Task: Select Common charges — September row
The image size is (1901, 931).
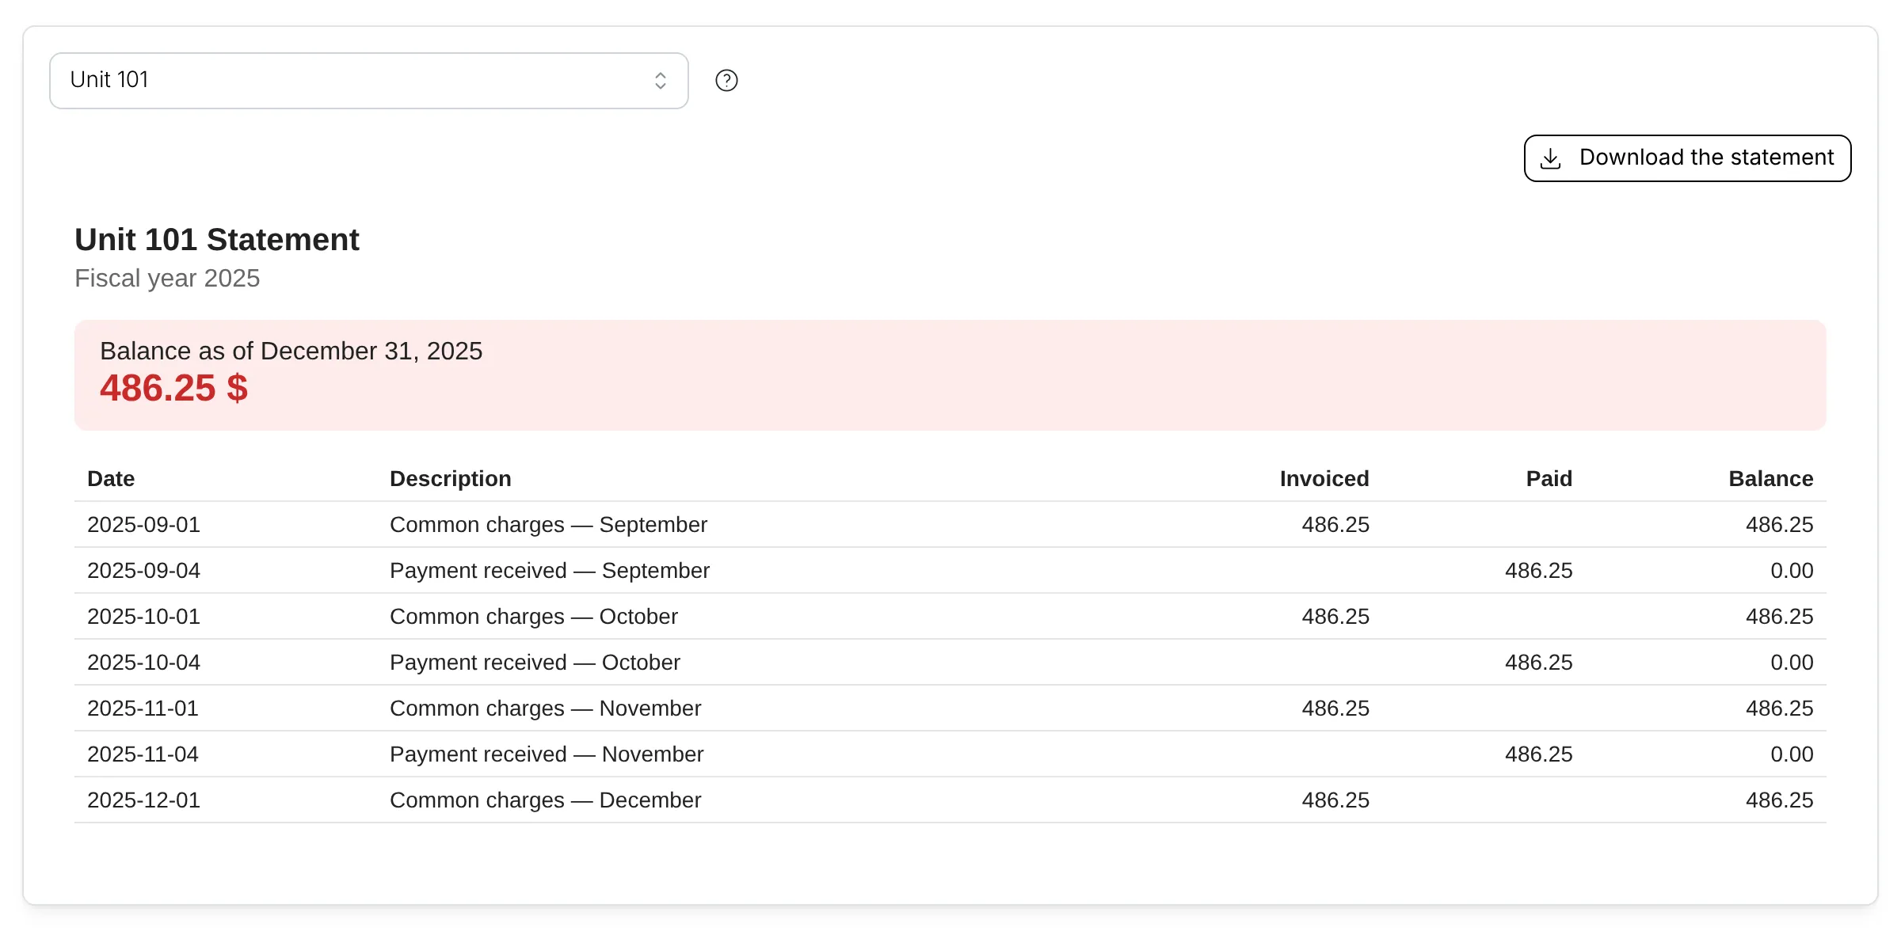Action: (x=950, y=525)
